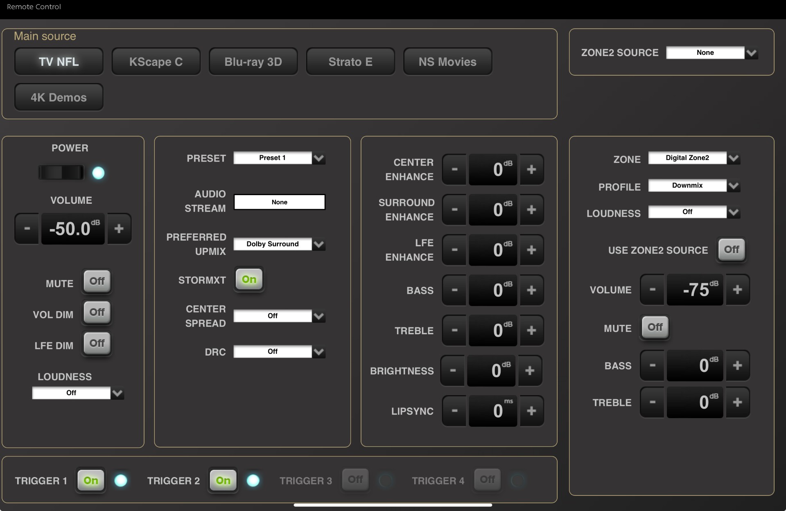Viewport: 786px width, 511px height.
Task: Select the 4K Demos source
Action: click(59, 97)
